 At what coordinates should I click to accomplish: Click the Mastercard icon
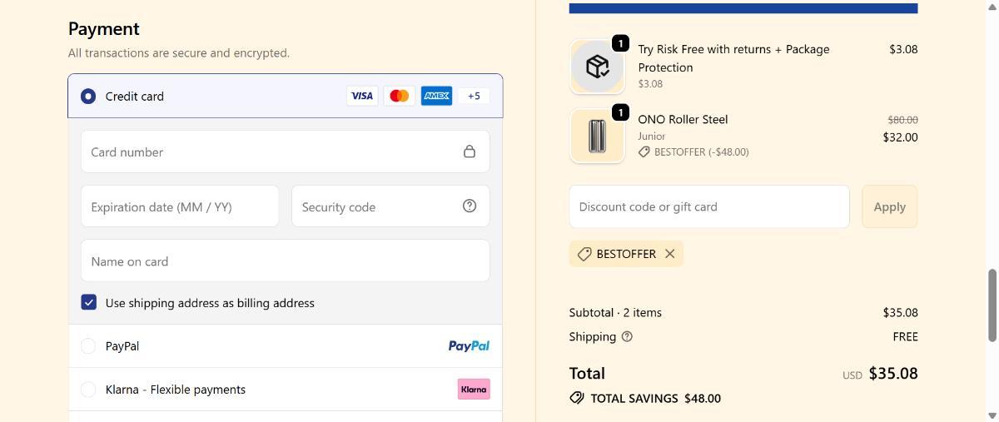point(400,96)
